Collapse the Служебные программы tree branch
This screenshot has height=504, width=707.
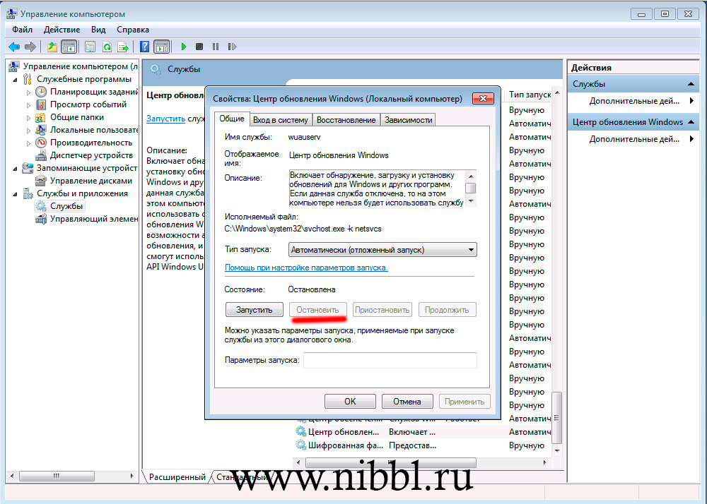[x=16, y=80]
